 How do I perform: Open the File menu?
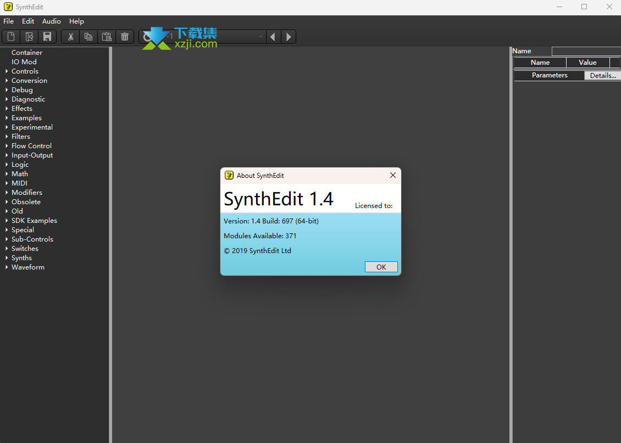[x=8, y=21]
